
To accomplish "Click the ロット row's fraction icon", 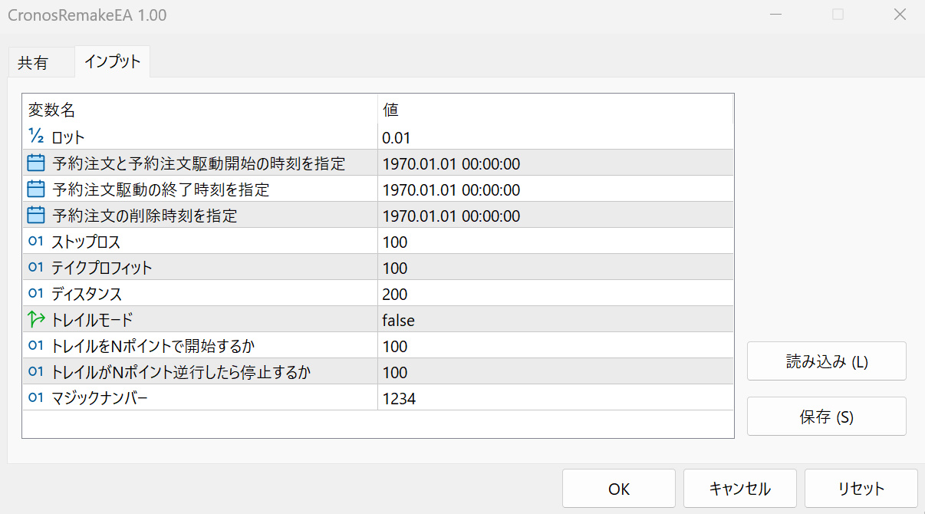I will [x=36, y=137].
